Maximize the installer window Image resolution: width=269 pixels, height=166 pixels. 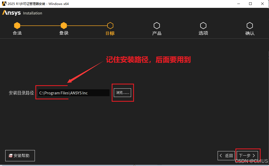[x=250, y=4]
